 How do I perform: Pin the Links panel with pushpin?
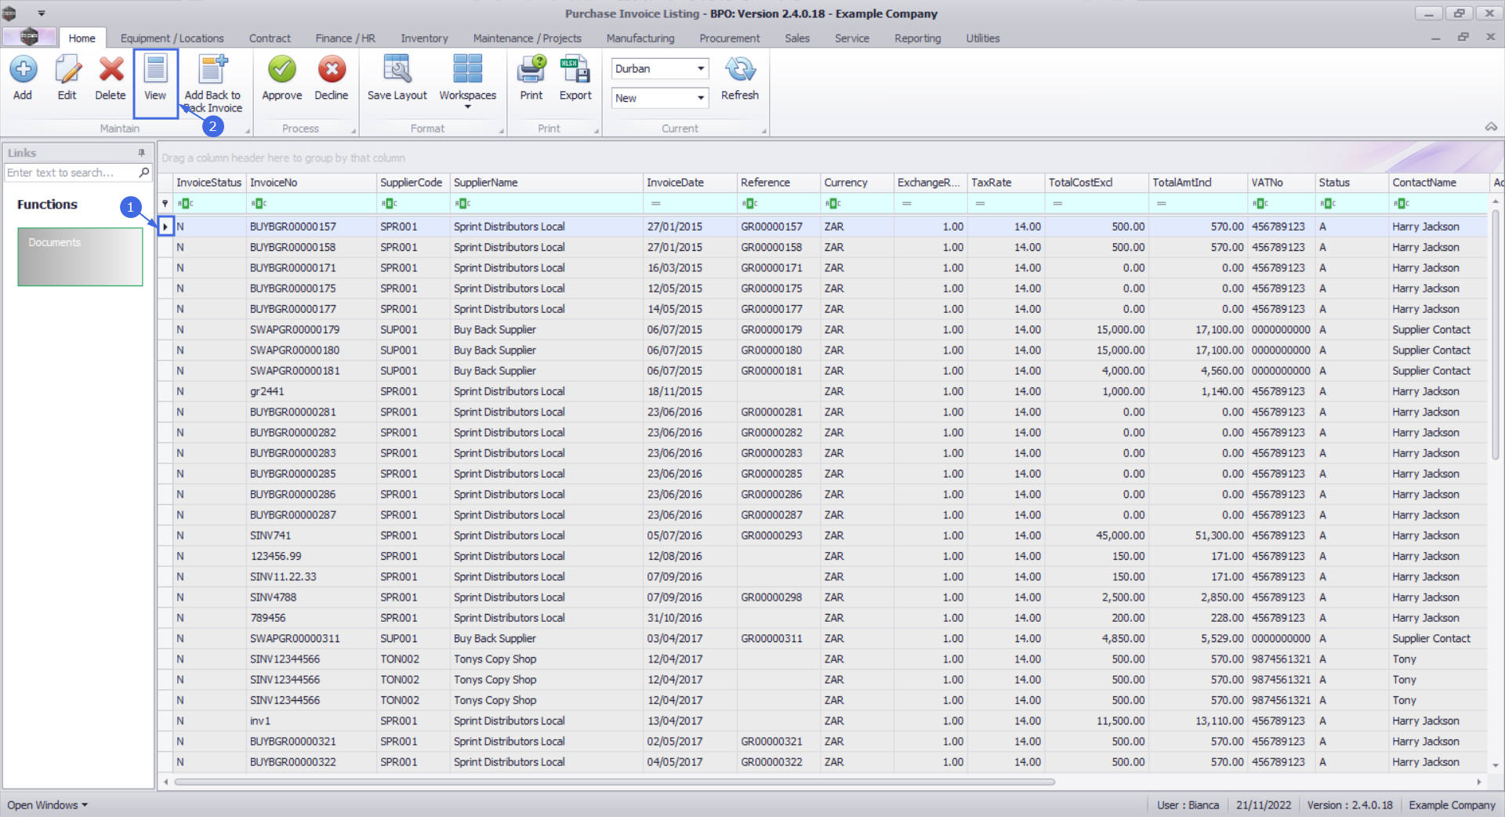[x=142, y=153]
